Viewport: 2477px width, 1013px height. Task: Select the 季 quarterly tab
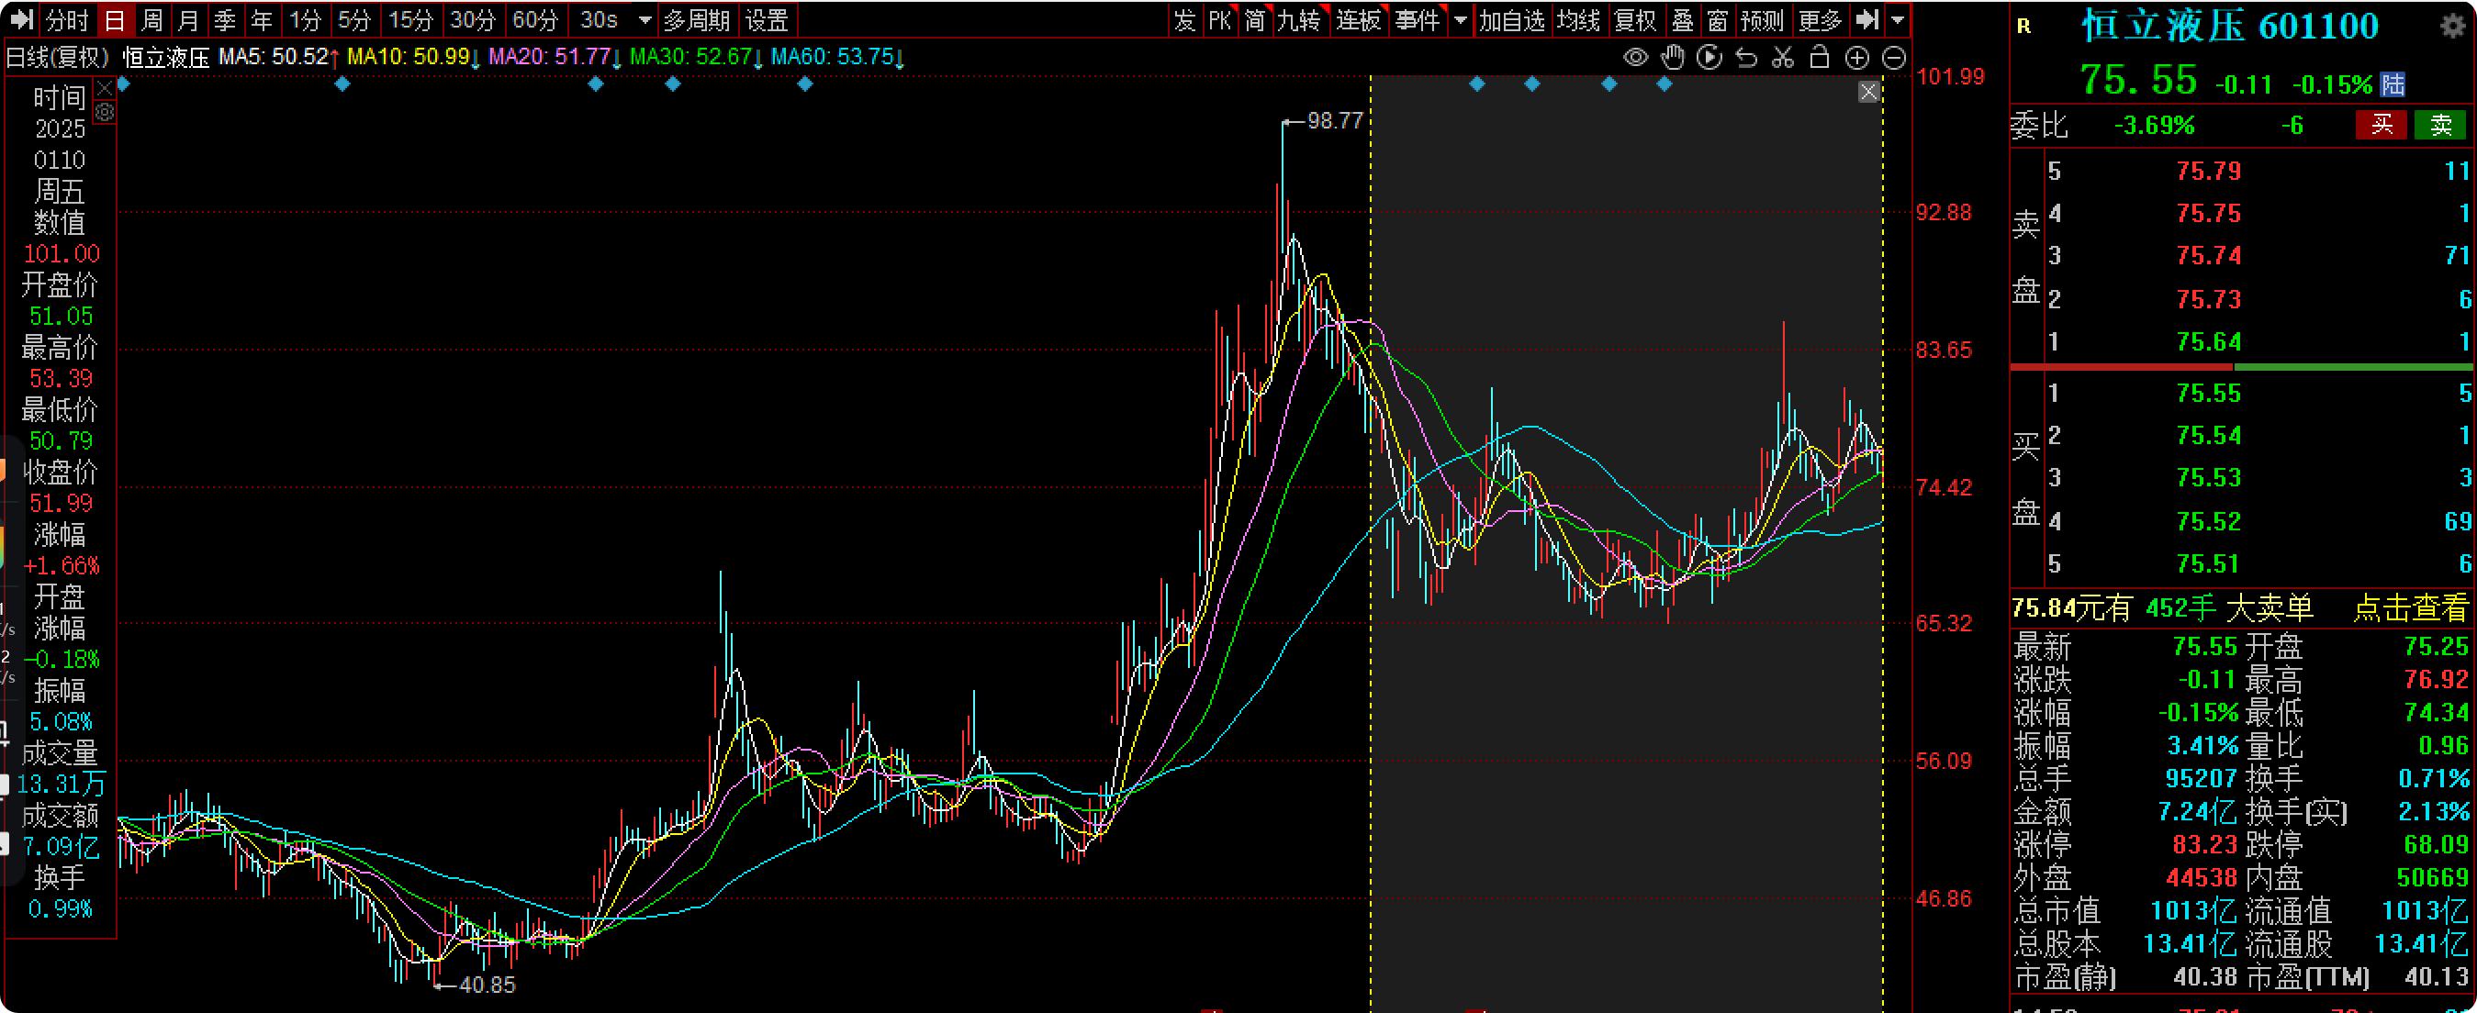pos(225,20)
